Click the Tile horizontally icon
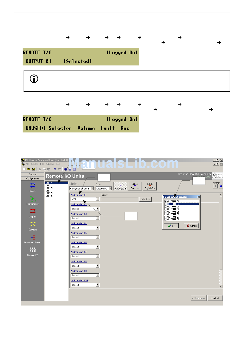The height and width of the screenshot is (354, 244). tap(70, 169)
